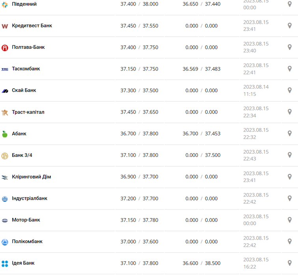Open the Кредитвест Банк link
Viewport: 298px width, 279px height.
[32, 26]
